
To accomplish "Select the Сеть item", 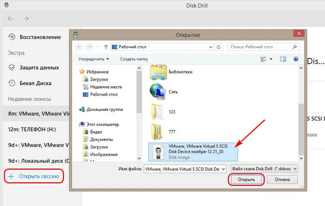I will pyautogui.click(x=164, y=92).
